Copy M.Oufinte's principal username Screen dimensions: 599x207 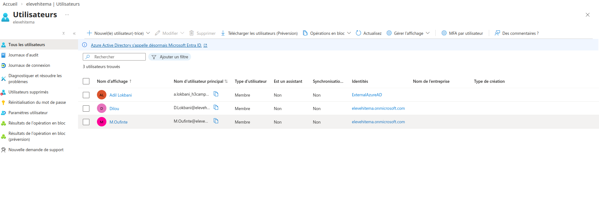216,121
